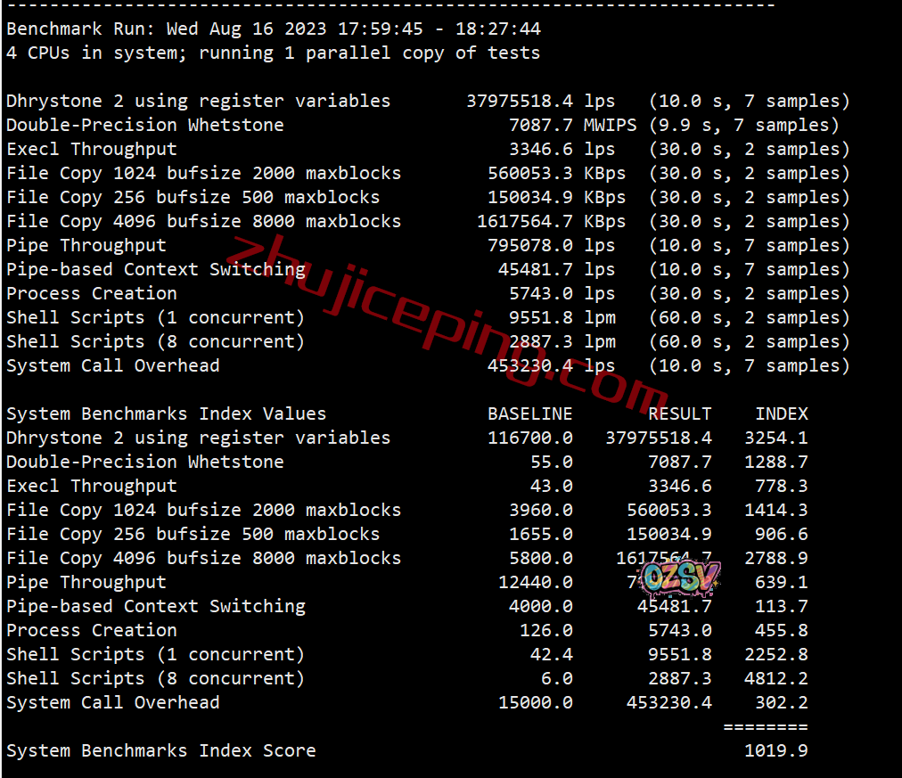This screenshot has width=902, height=778.
Task: Click the Process Creation baseline 126.0
Action: (545, 630)
